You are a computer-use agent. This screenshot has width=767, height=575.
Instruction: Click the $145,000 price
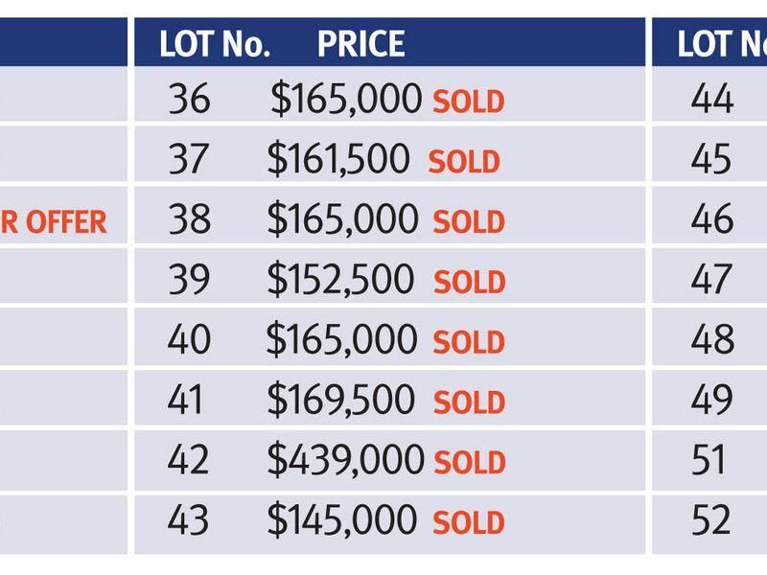(x=342, y=519)
